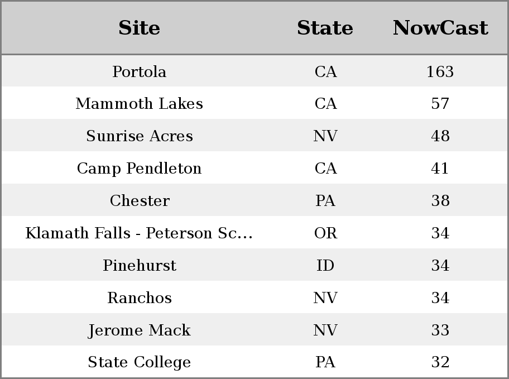
Task: Select the Portola site row
Action: (254, 71)
